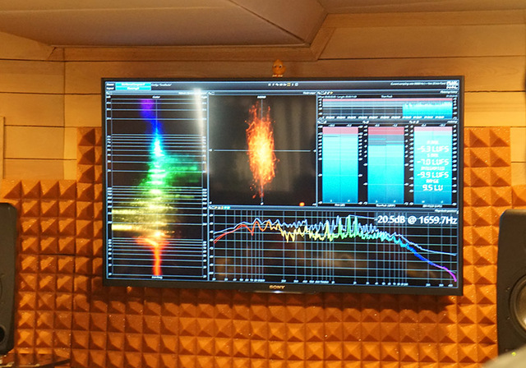Click the 9.5 LU range readout
Image resolution: width=526 pixels, height=368 pixels.
[x=432, y=187]
